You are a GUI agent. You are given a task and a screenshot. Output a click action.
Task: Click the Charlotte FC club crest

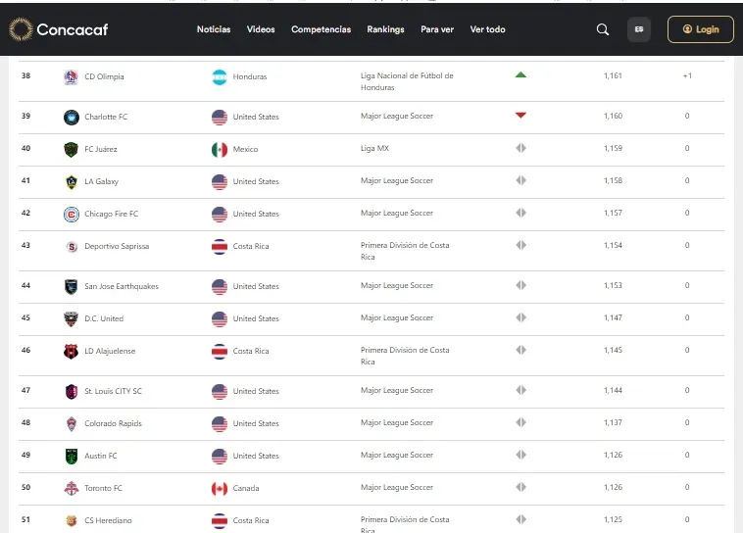click(71, 118)
